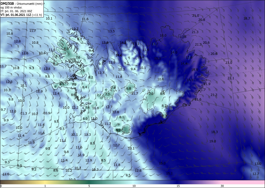This screenshot has width=265, height=188.
Task: Click the color scale label 30
Action: tap(222, 186)
